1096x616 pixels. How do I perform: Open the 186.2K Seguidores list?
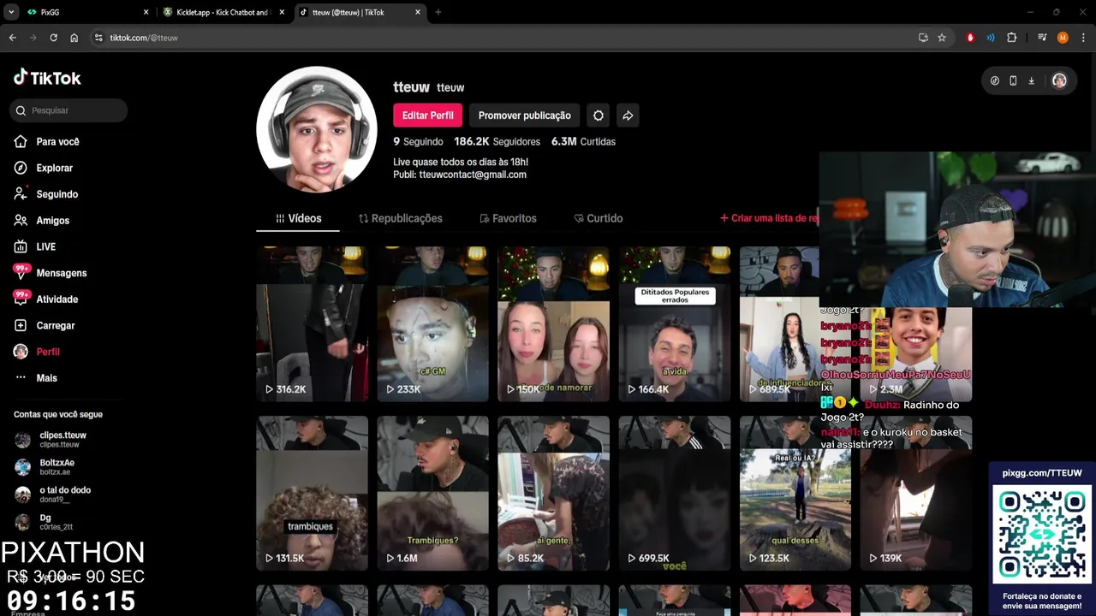pos(497,141)
